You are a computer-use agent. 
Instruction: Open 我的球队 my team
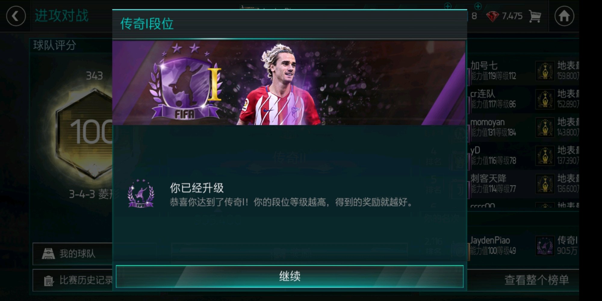tap(73, 254)
